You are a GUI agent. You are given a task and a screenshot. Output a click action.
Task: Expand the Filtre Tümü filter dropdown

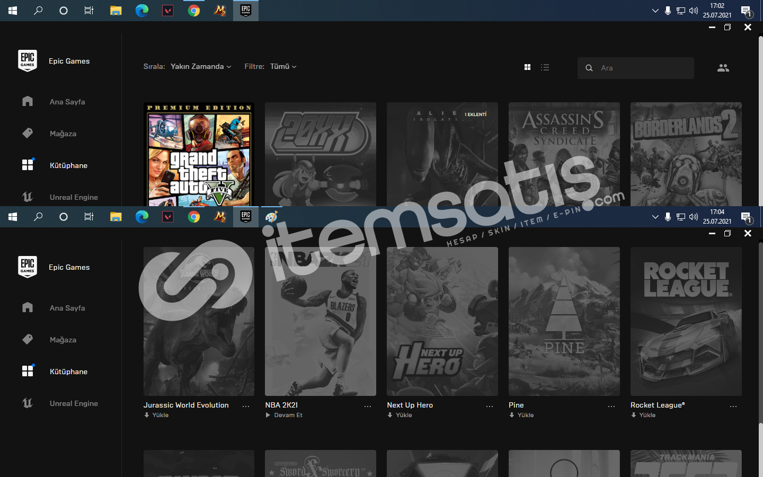pyautogui.click(x=283, y=66)
